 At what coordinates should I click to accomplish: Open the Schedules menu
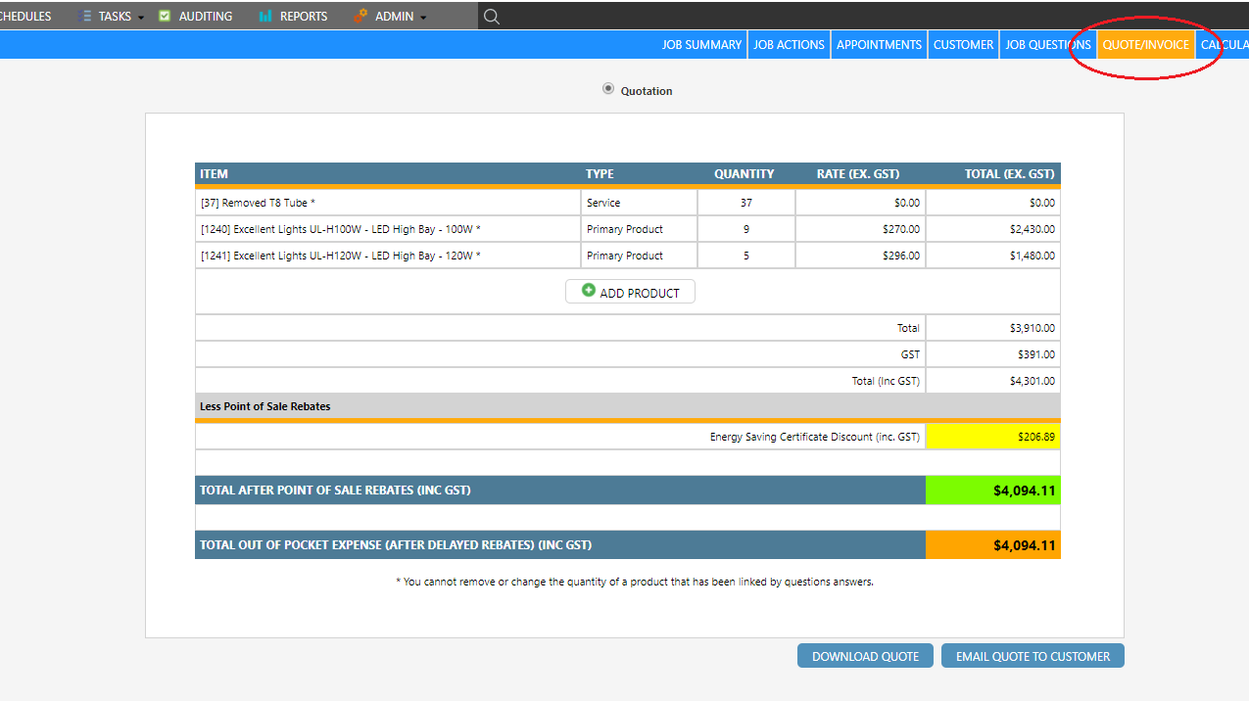click(x=25, y=16)
